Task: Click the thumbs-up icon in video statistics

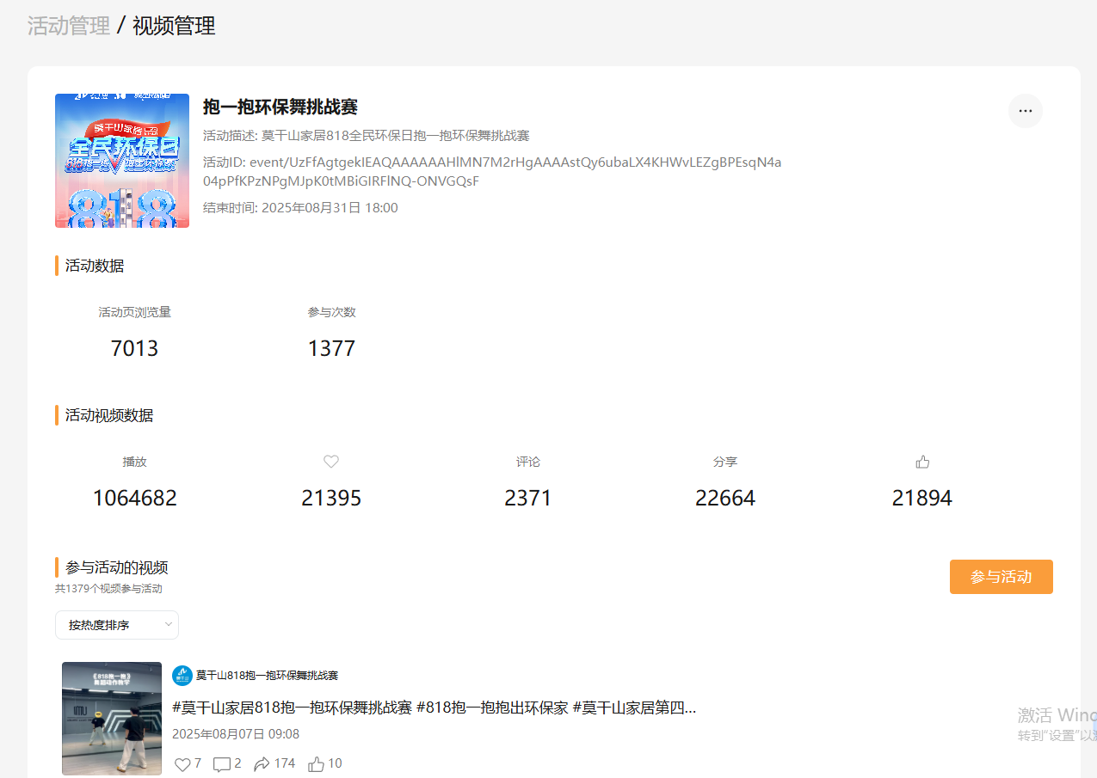Action: coord(922,462)
